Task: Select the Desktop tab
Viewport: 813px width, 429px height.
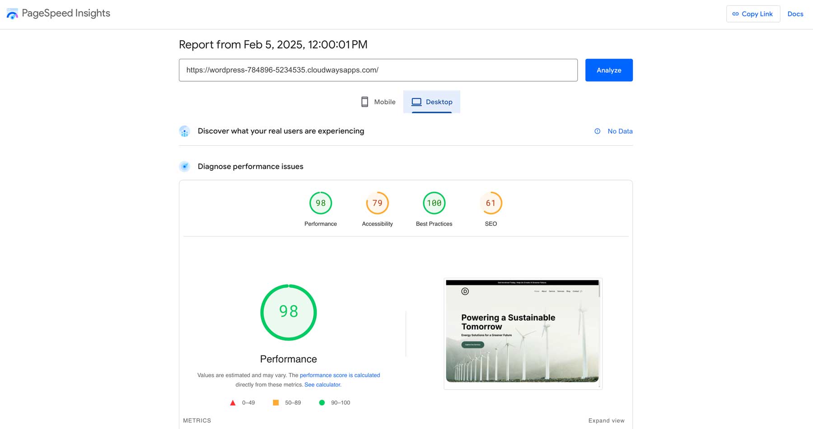Action: click(432, 102)
